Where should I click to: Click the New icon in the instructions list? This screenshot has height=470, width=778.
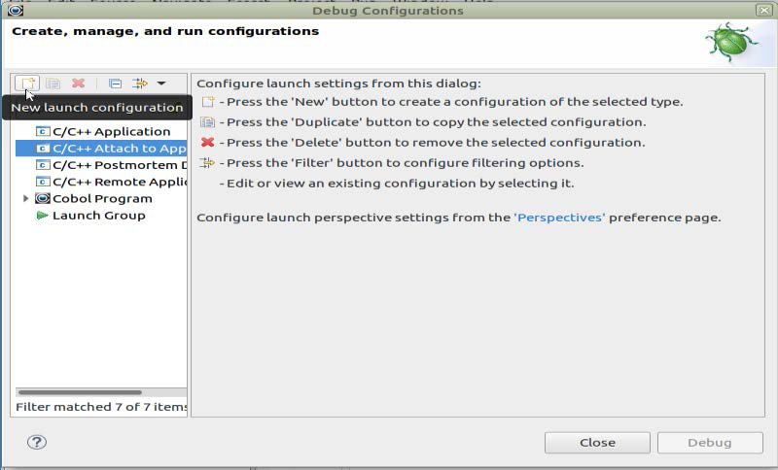[x=208, y=102]
